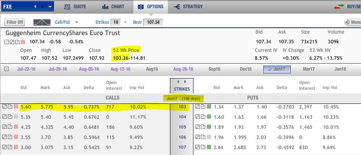The width and height of the screenshot is (361, 155).
Task: Click the Near price input field
Action: click(x=153, y=22)
